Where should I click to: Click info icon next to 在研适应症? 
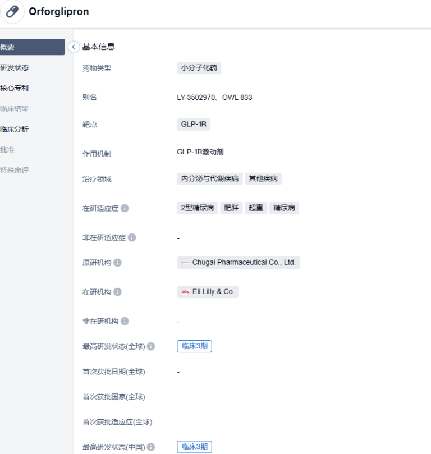[125, 208]
